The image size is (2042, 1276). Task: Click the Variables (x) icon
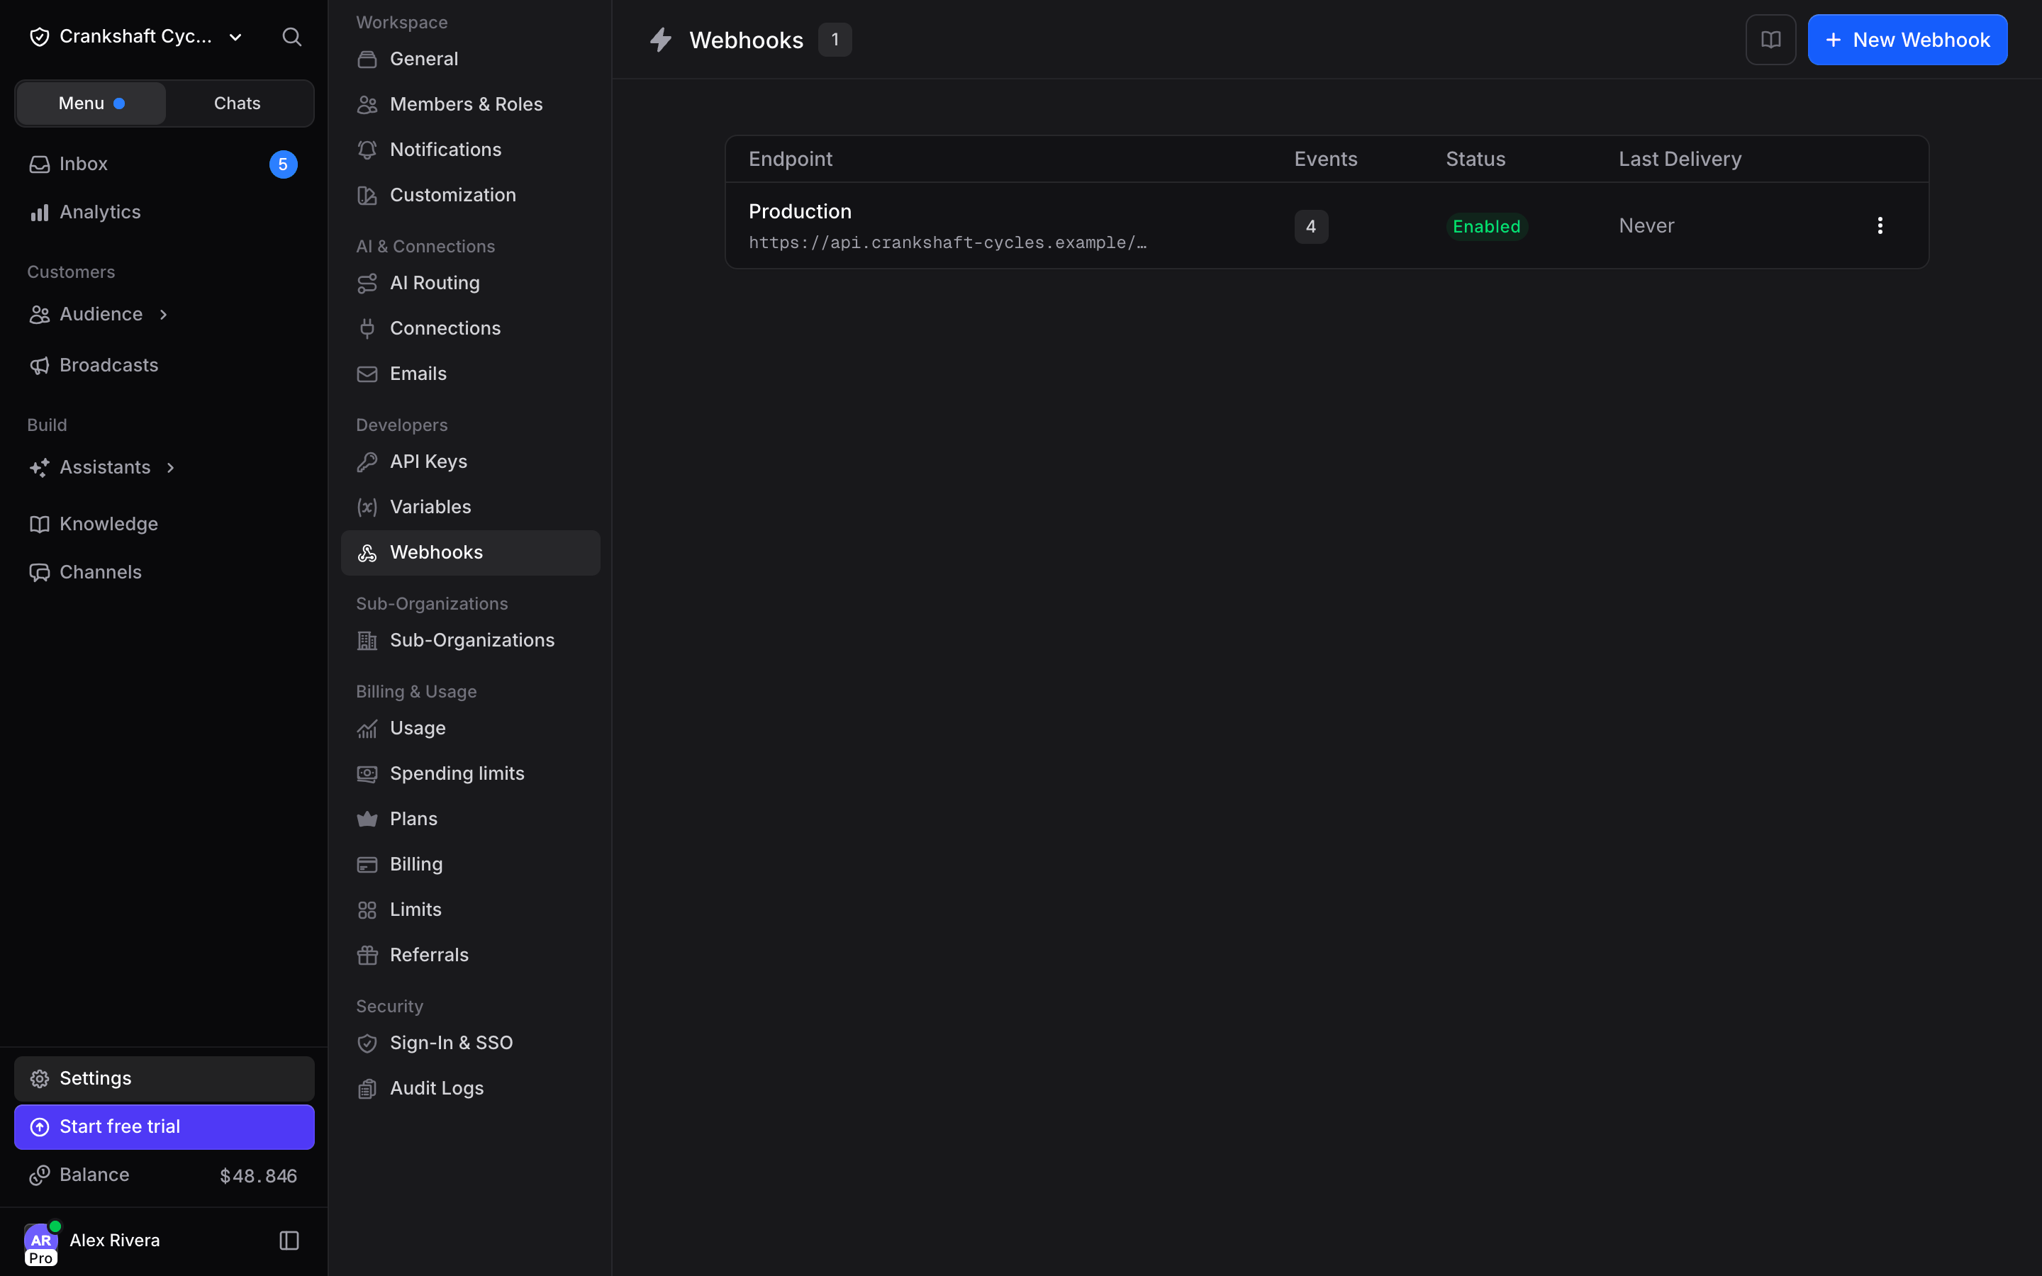[367, 507]
